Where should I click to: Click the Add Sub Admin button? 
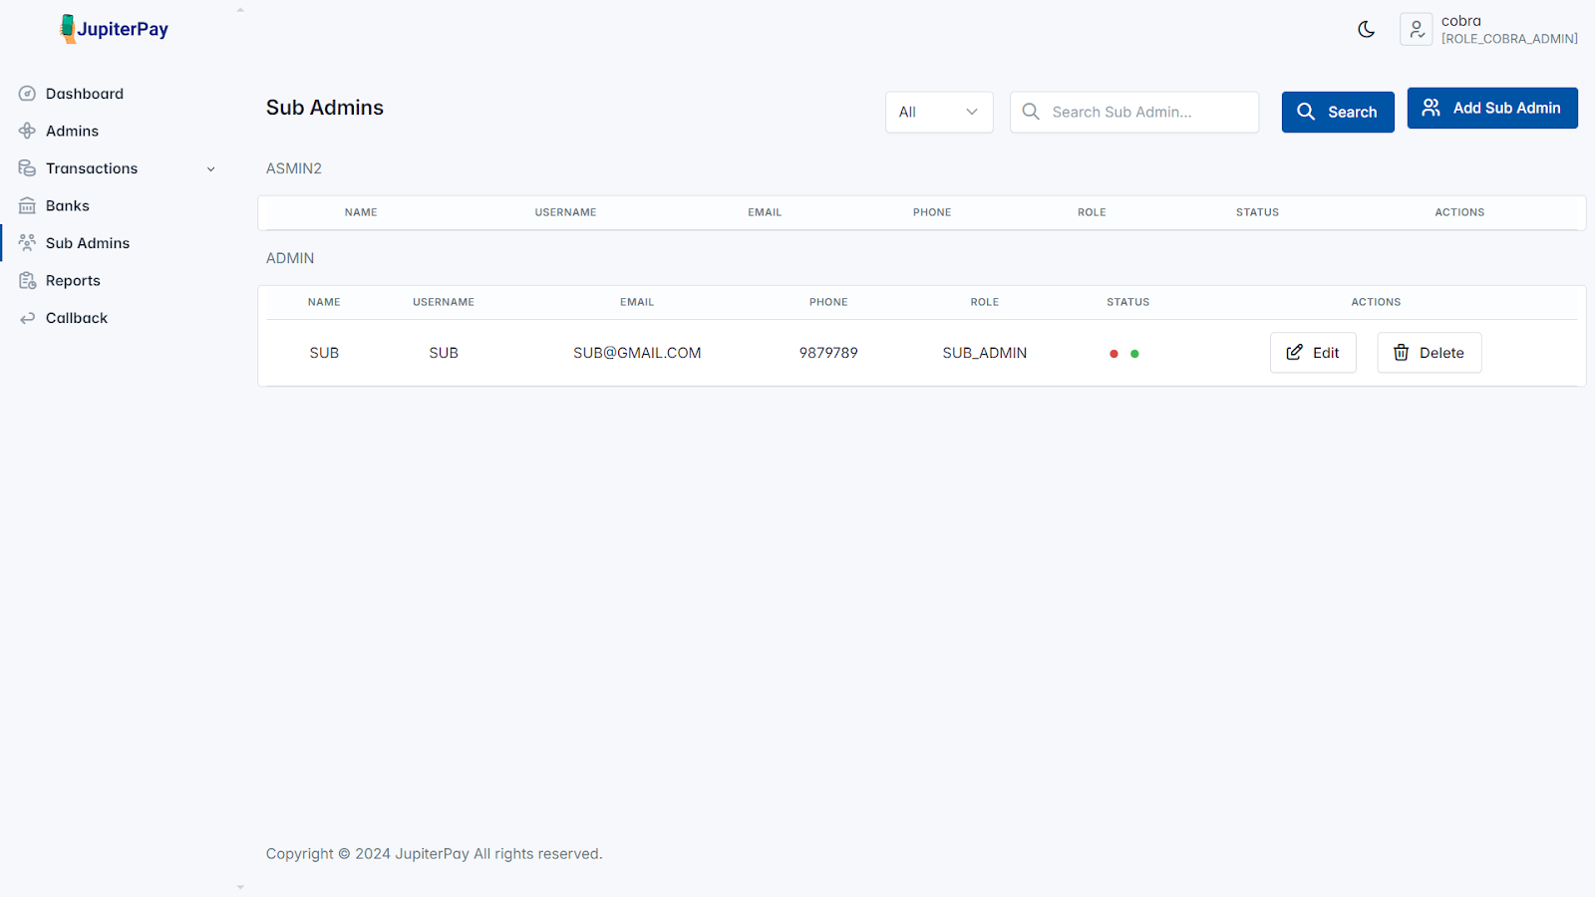tap(1492, 108)
